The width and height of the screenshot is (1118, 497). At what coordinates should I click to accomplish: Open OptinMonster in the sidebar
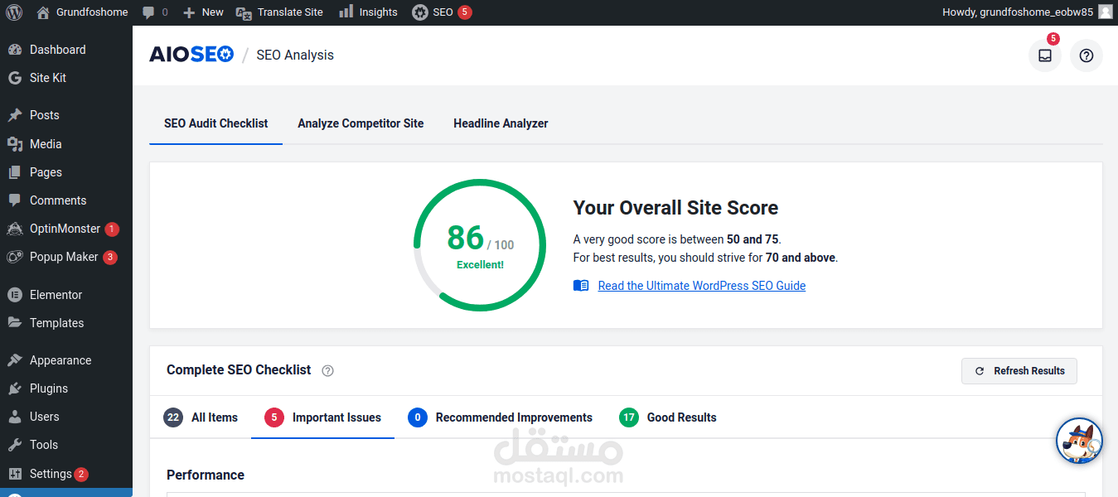click(66, 229)
